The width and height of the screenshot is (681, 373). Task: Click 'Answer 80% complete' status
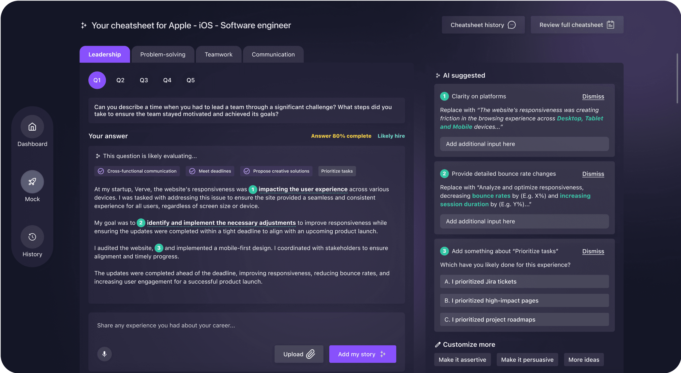click(341, 136)
